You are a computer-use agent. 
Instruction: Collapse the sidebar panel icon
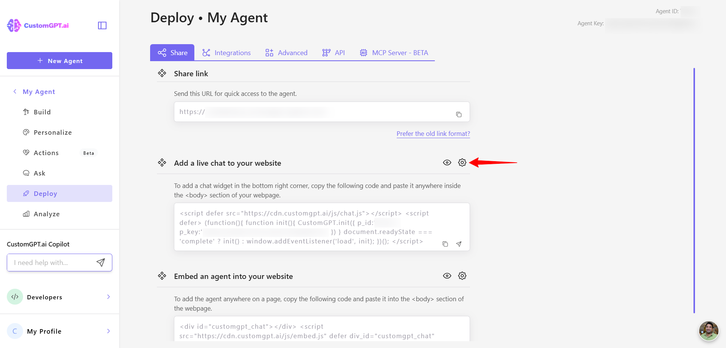click(102, 25)
